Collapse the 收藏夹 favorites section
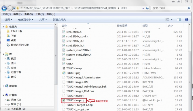193x111 pixels. 3,27
